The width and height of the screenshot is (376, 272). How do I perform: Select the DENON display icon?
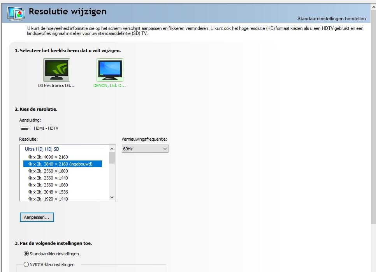(110, 70)
